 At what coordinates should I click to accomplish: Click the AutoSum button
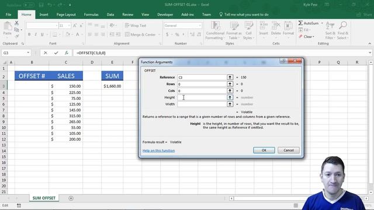309,23
